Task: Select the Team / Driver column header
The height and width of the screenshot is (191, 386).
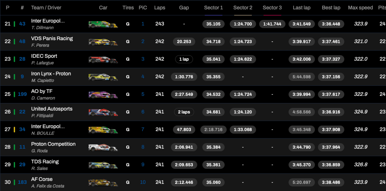Action: pos(46,8)
